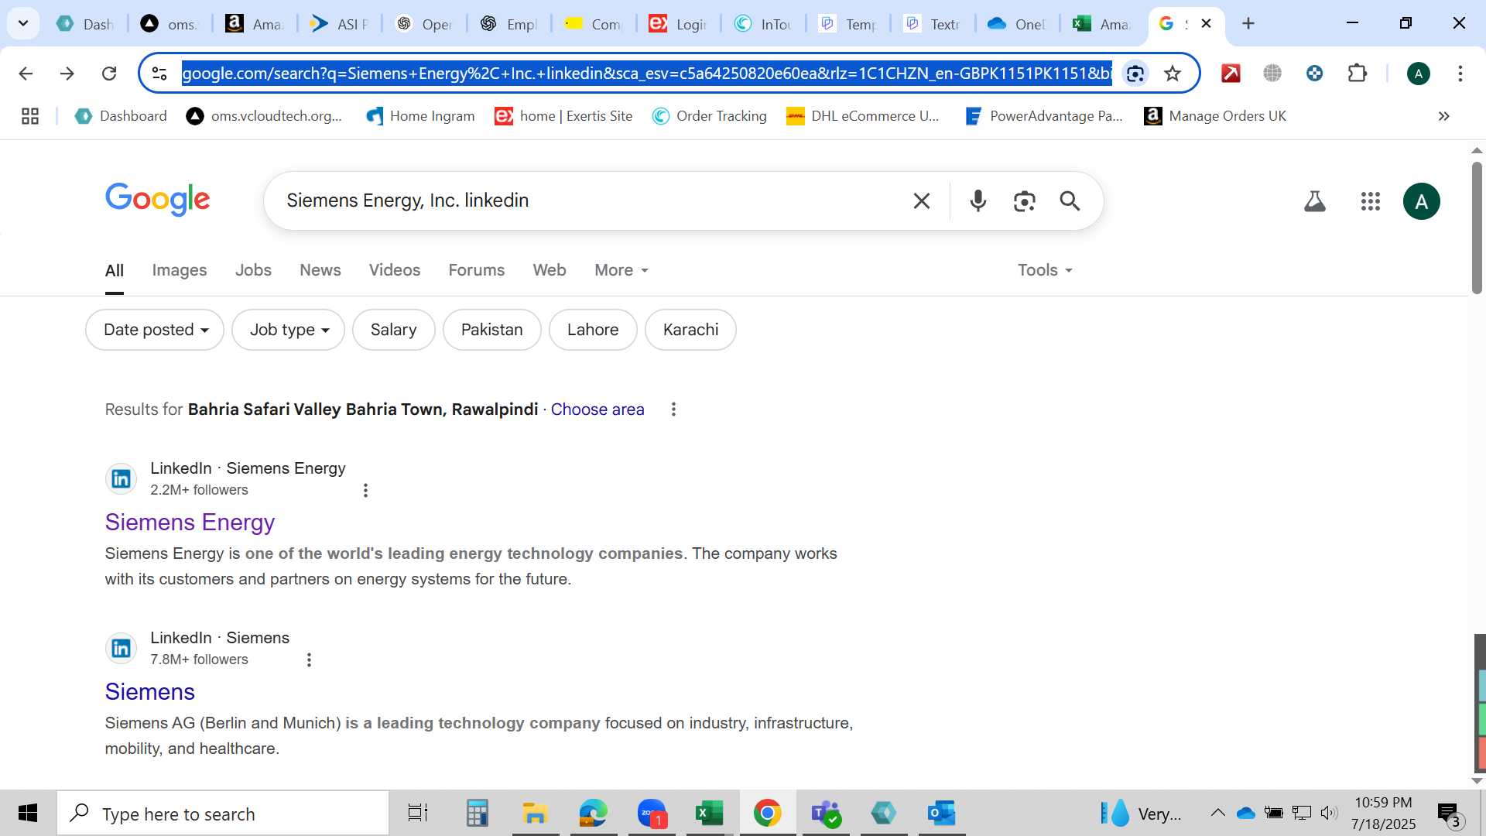Image resolution: width=1486 pixels, height=836 pixels.
Task: Open Google account avatar
Action: point(1422,201)
